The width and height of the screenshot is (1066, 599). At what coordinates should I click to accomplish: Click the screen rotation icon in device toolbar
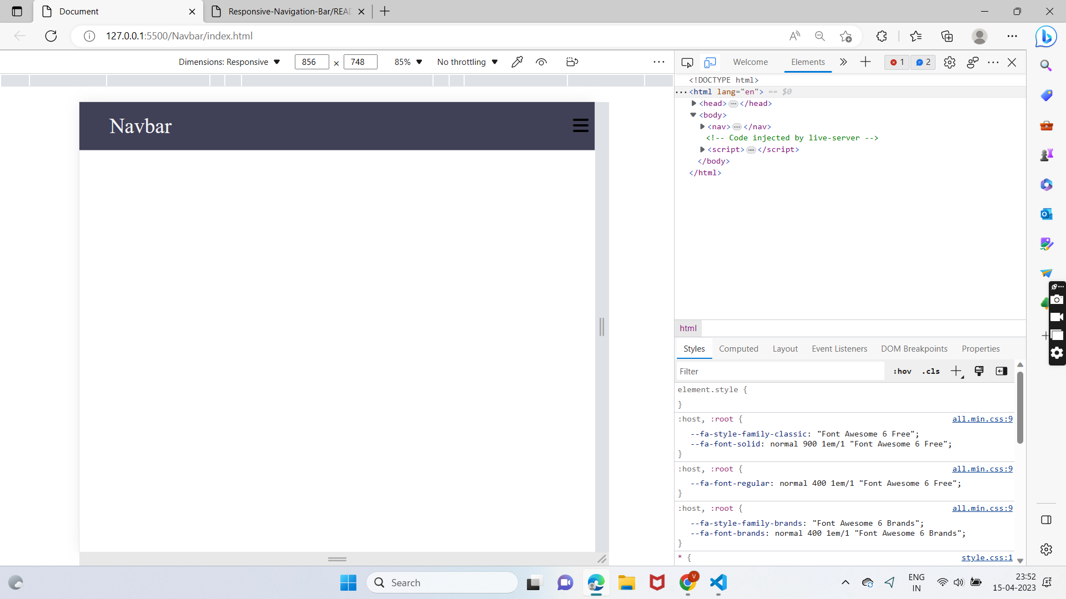(x=572, y=62)
